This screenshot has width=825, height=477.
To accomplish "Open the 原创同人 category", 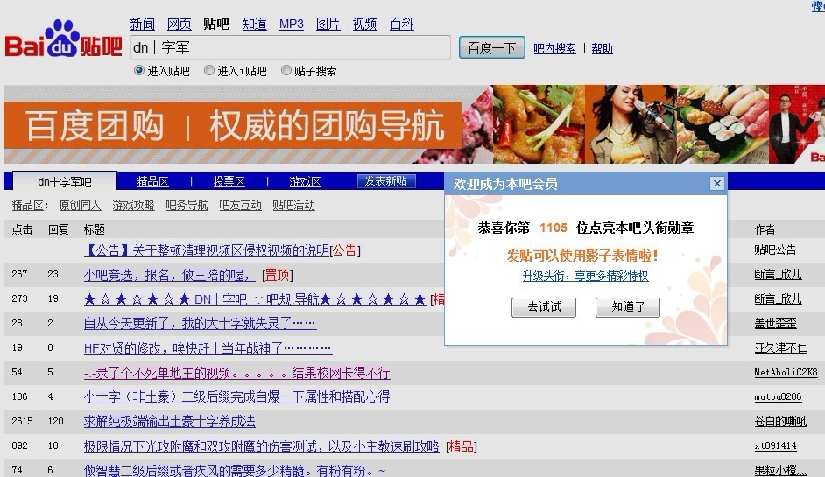I will tap(80, 205).
